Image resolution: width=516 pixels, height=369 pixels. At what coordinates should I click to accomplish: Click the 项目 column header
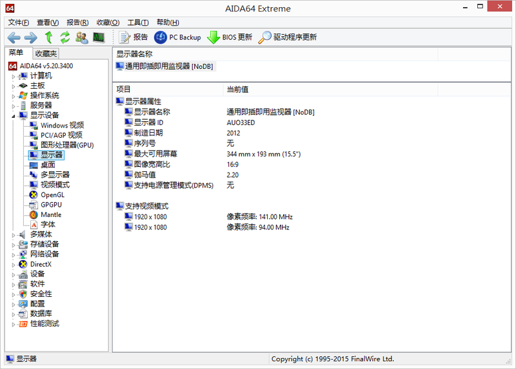(168, 90)
